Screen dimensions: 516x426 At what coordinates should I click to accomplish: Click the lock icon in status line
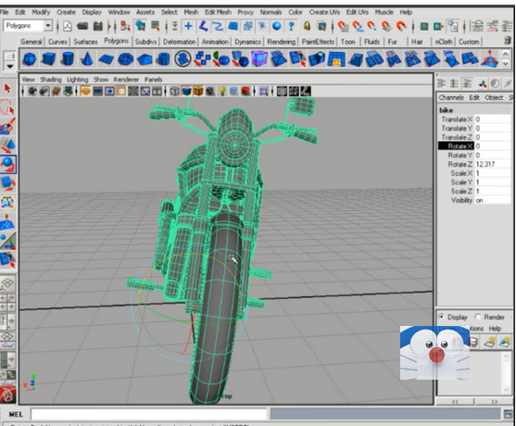[307, 26]
